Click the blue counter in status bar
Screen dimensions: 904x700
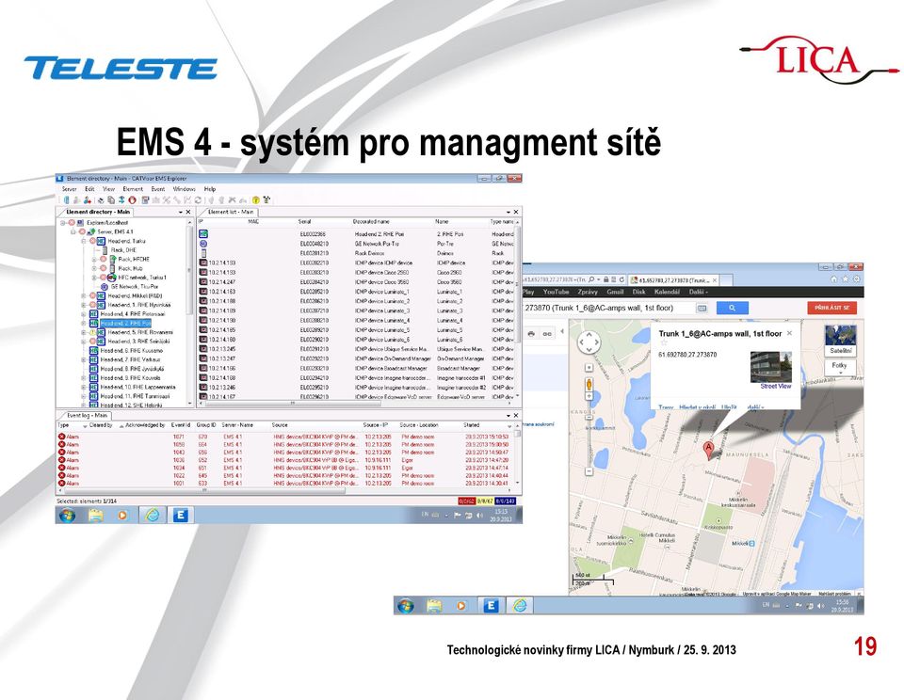click(505, 501)
